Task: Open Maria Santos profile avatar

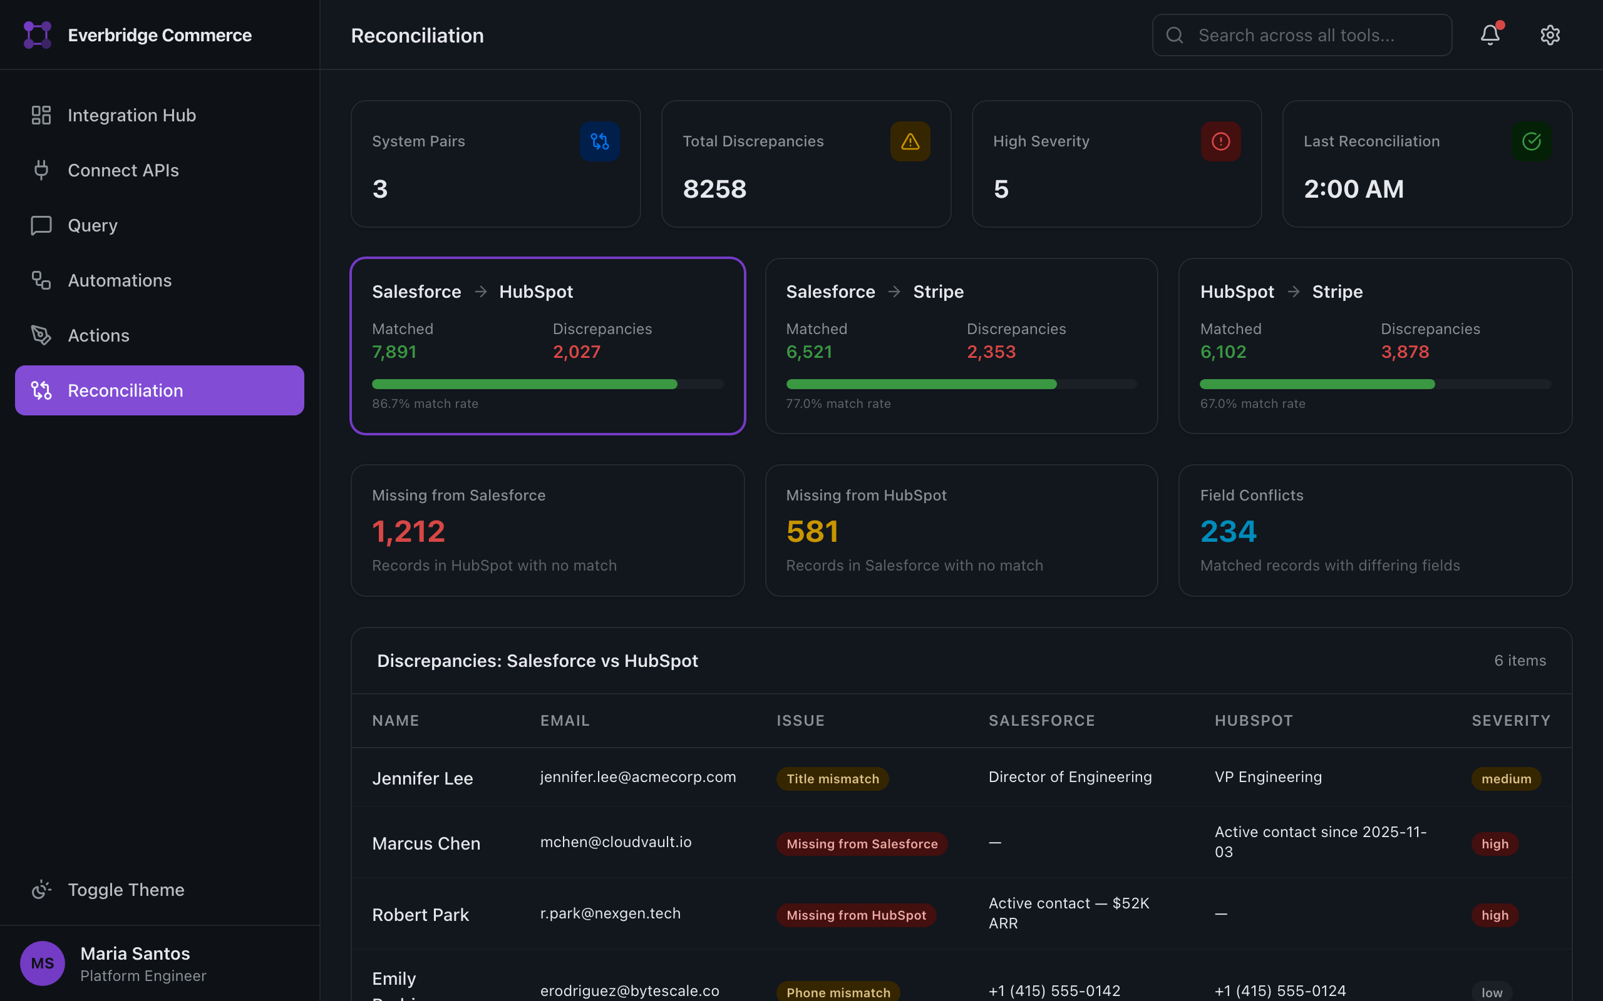Action: click(42, 963)
